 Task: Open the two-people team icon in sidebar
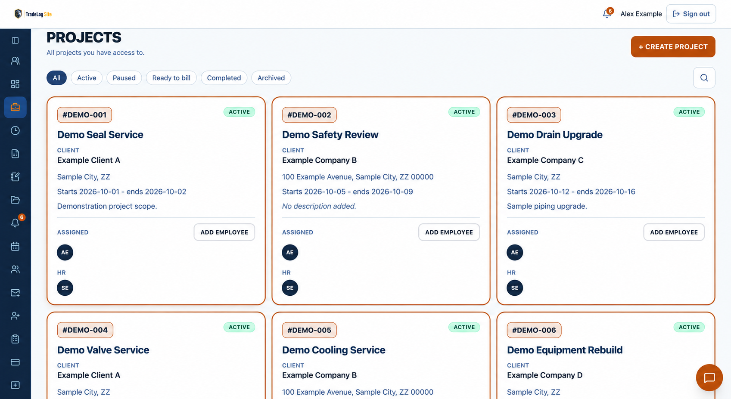click(x=15, y=269)
